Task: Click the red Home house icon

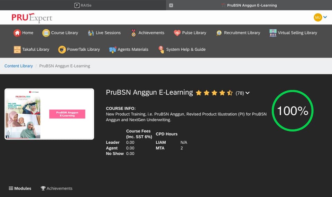Action: click(x=17, y=33)
